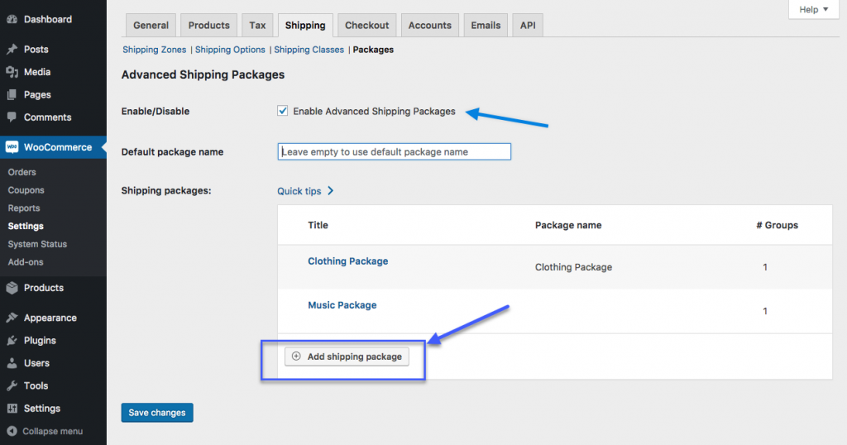Toggle Enable Advanced Shipping Packages checkbox

coord(283,111)
